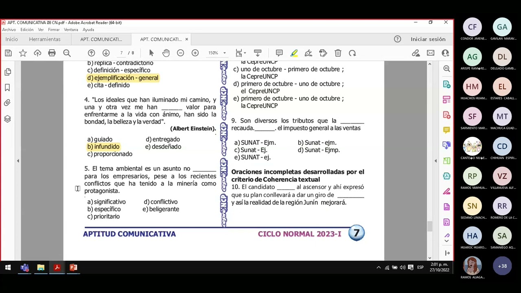Select participant CF Condor Jimenez avatar
Viewport: 521px width, 293px height.
pyautogui.click(x=472, y=27)
